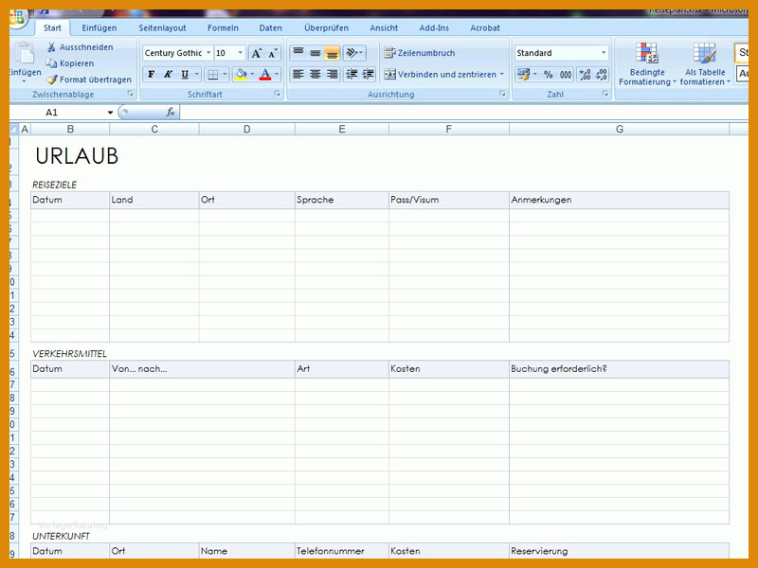Align text right

332,75
